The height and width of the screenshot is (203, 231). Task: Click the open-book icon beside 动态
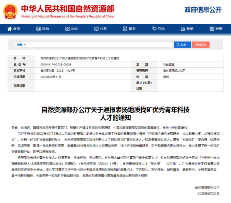pos(67,29)
